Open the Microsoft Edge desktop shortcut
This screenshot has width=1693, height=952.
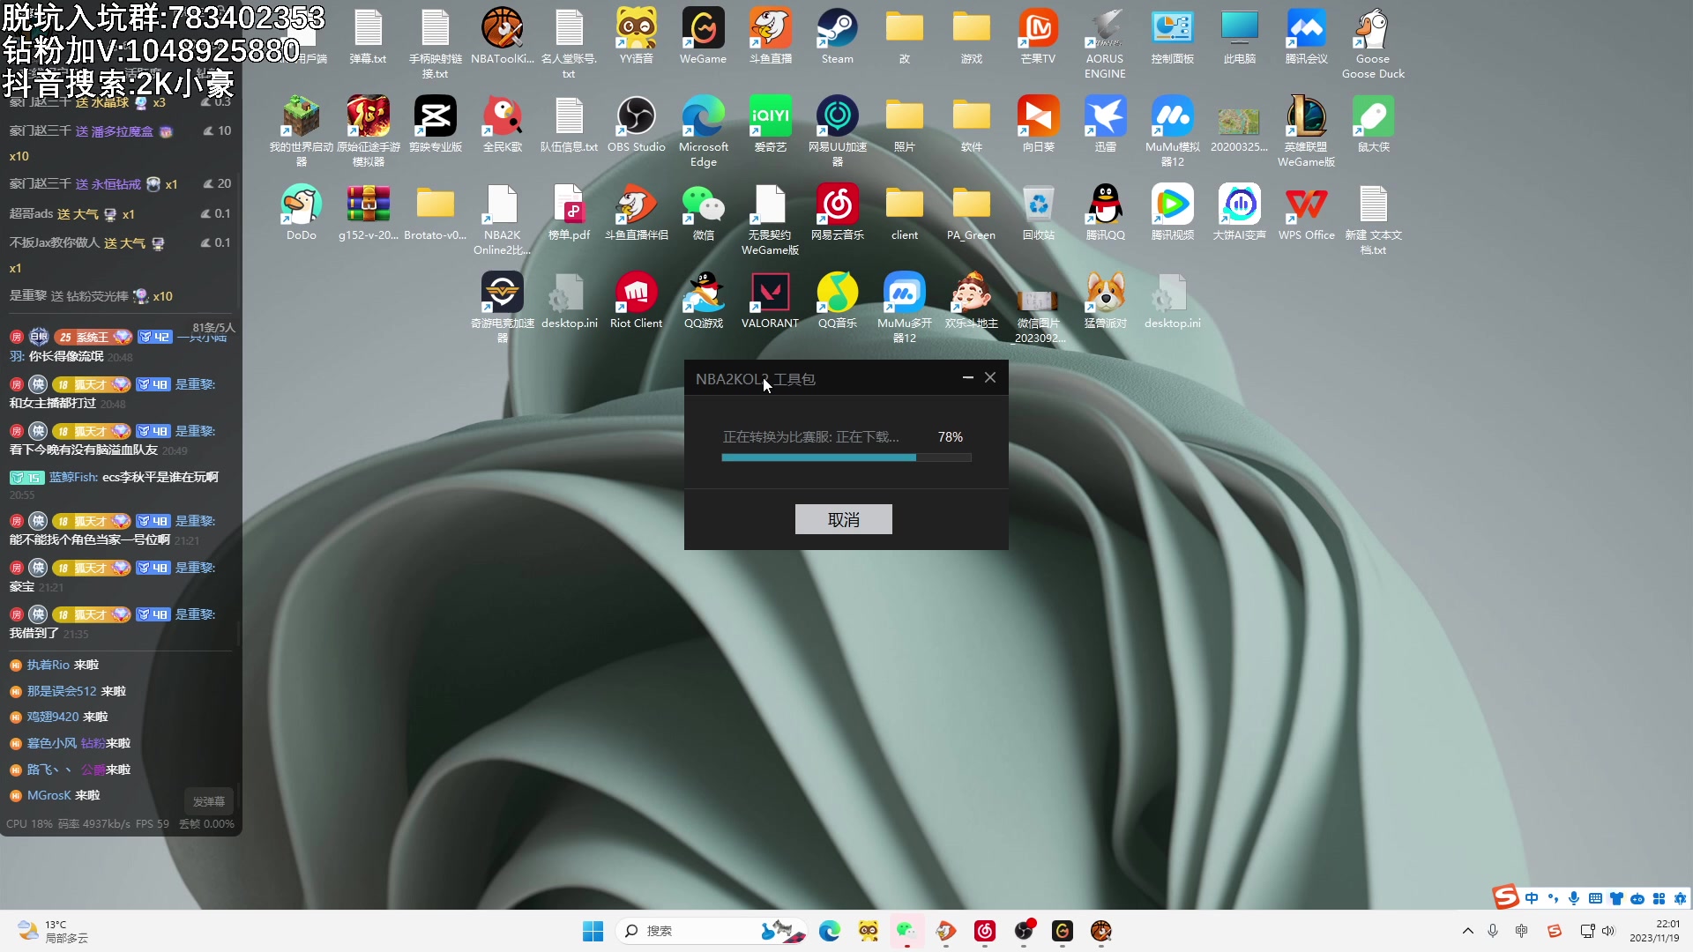pyautogui.click(x=703, y=132)
